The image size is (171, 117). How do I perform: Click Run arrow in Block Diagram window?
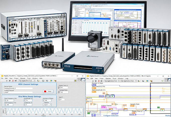coord(93,81)
